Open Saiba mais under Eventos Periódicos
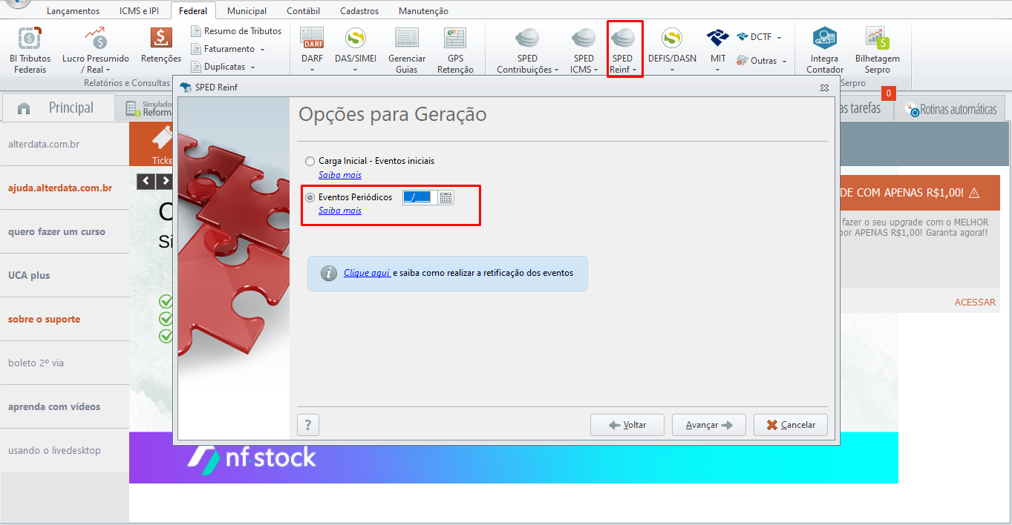The width and height of the screenshot is (1012, 525). coord(340,211)
